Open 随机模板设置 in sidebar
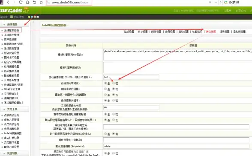 (12, 75)
